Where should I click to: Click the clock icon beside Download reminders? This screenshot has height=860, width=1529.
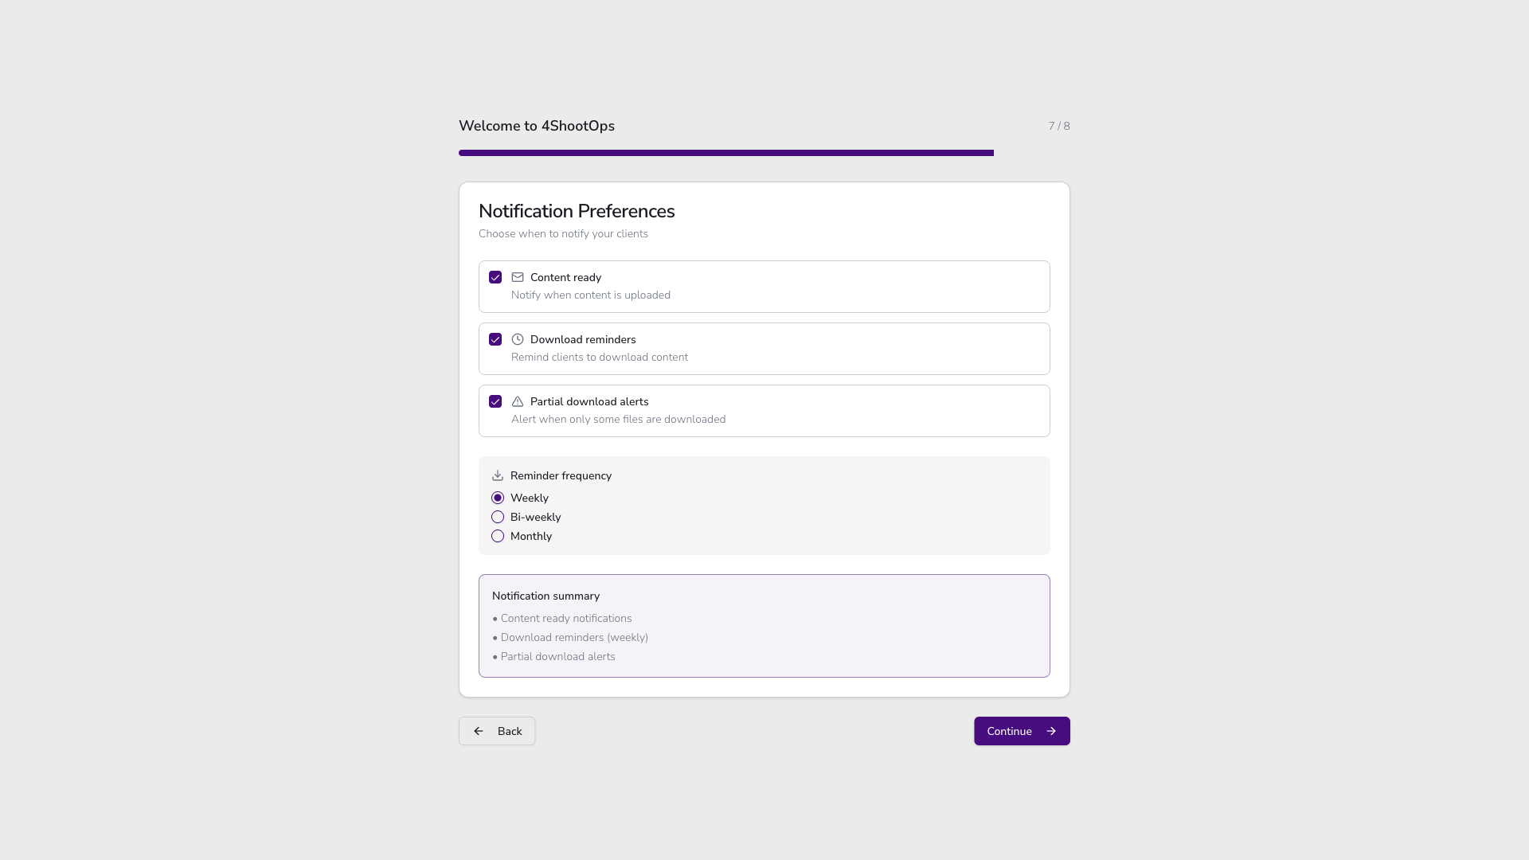click(x=517, y=339)
